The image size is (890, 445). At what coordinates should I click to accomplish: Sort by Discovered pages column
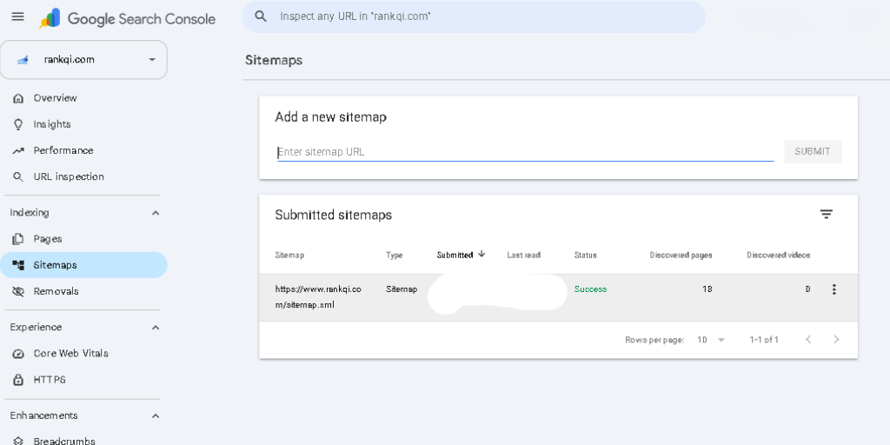coord(681,256)
